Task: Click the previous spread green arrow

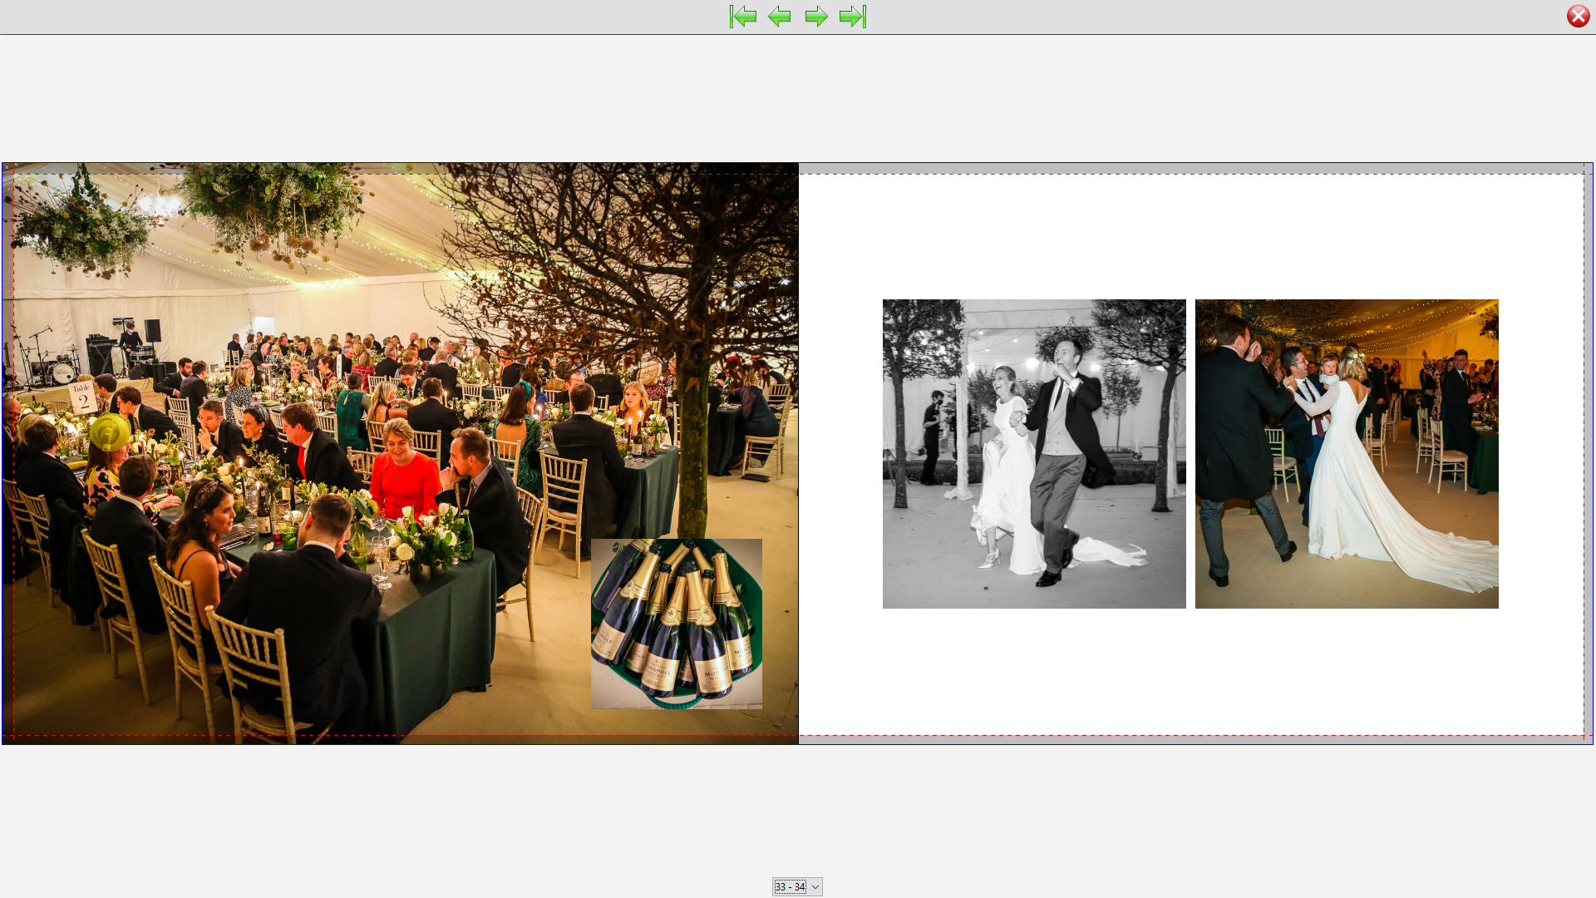Action: pyautogui.click(x=779, y=17)
